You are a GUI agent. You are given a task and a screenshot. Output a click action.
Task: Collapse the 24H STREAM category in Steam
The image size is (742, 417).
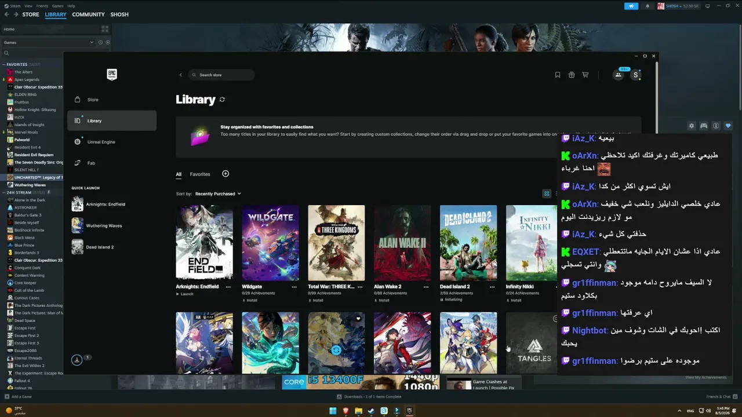point(3,192)
